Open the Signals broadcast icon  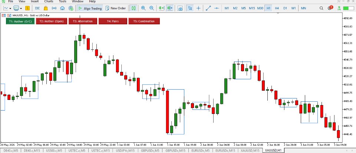click(54, 8)
